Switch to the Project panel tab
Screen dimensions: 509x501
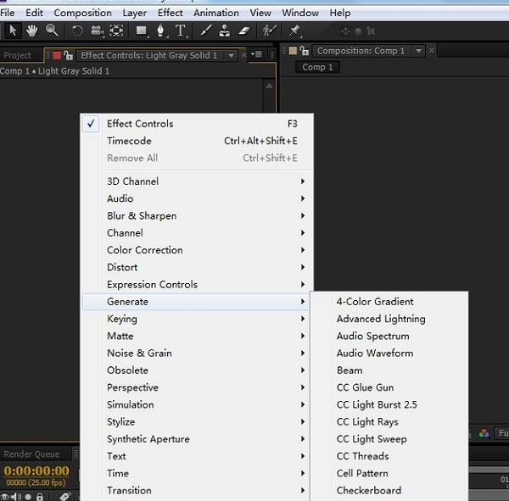[x=17, y=55]
